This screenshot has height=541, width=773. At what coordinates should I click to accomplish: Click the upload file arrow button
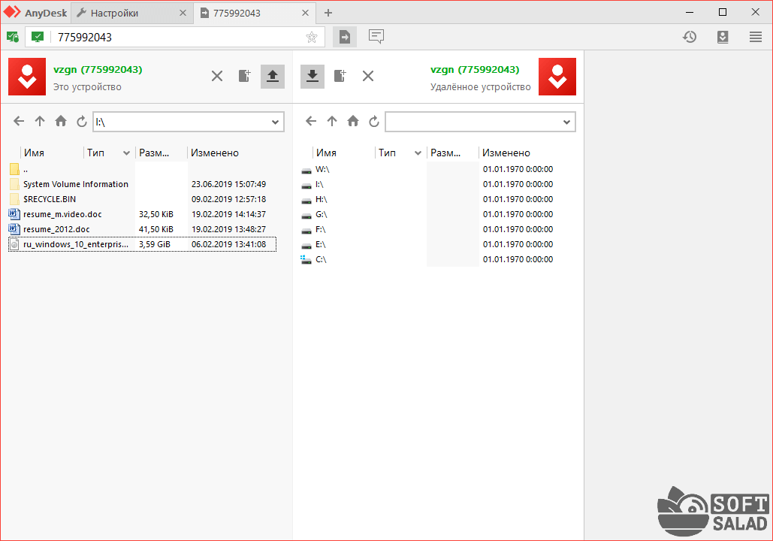point(273,76)
